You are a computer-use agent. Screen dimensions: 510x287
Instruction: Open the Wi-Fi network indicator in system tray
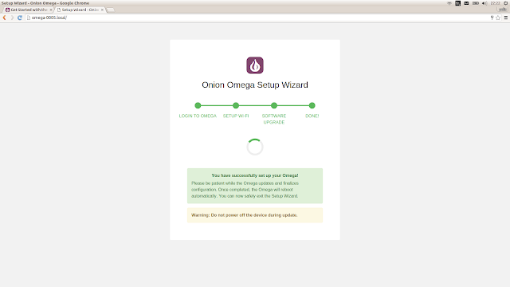click(x=449, y=3)
